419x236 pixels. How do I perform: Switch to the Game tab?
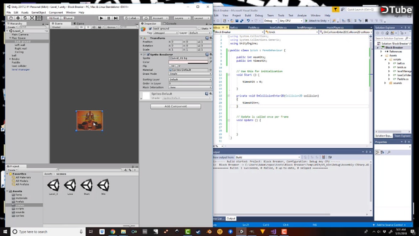pyautogui.click(x=79, y=24)
